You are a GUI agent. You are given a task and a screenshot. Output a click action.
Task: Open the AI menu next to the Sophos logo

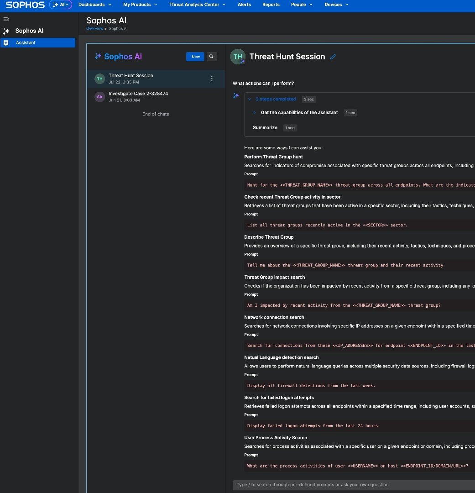[x=61, y=5]
